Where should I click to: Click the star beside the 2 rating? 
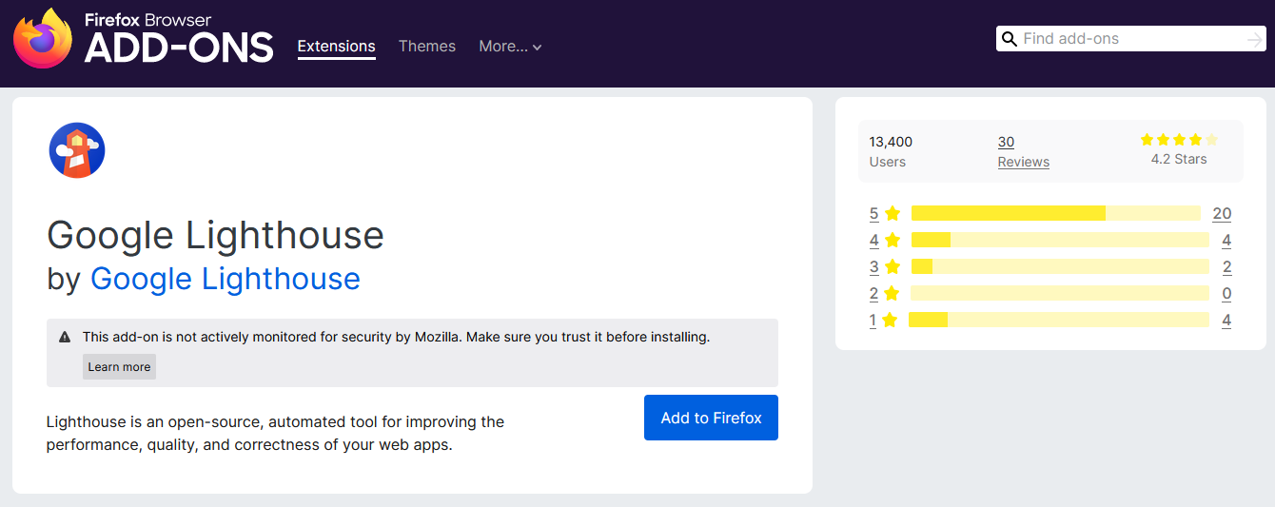[891, 293]
